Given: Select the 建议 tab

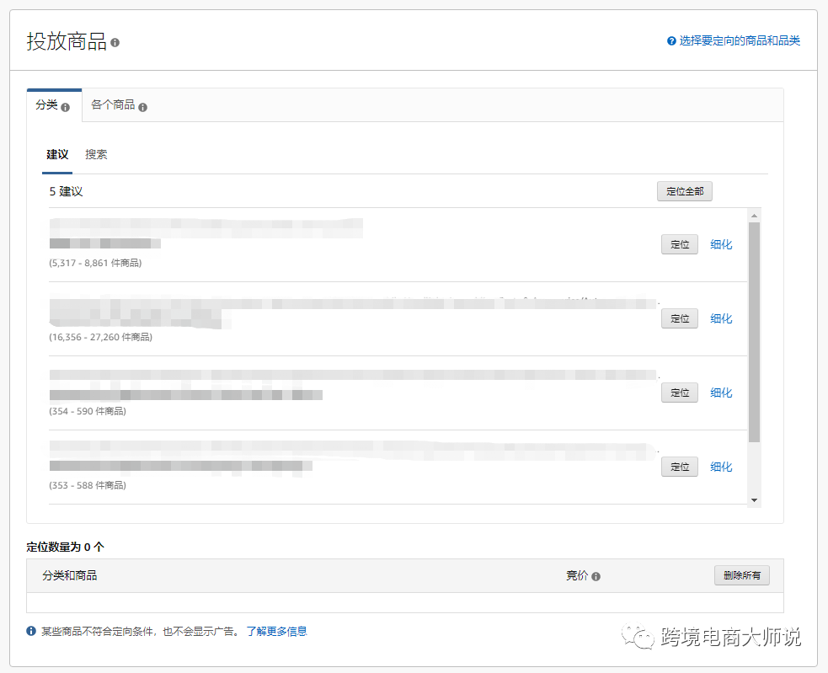Looking at the screenshot, I should pyautogui.click(x=56, y=154).
